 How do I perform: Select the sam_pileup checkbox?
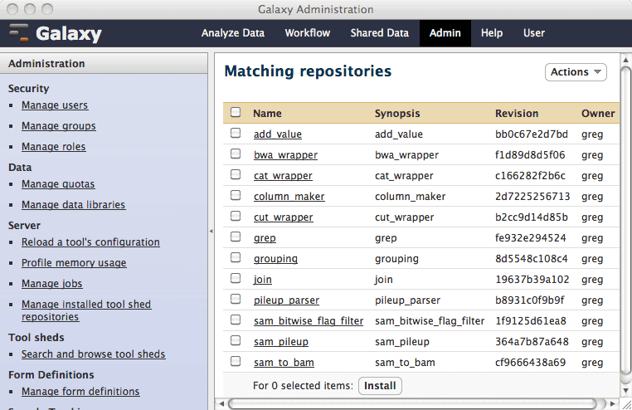coord(236,341)
